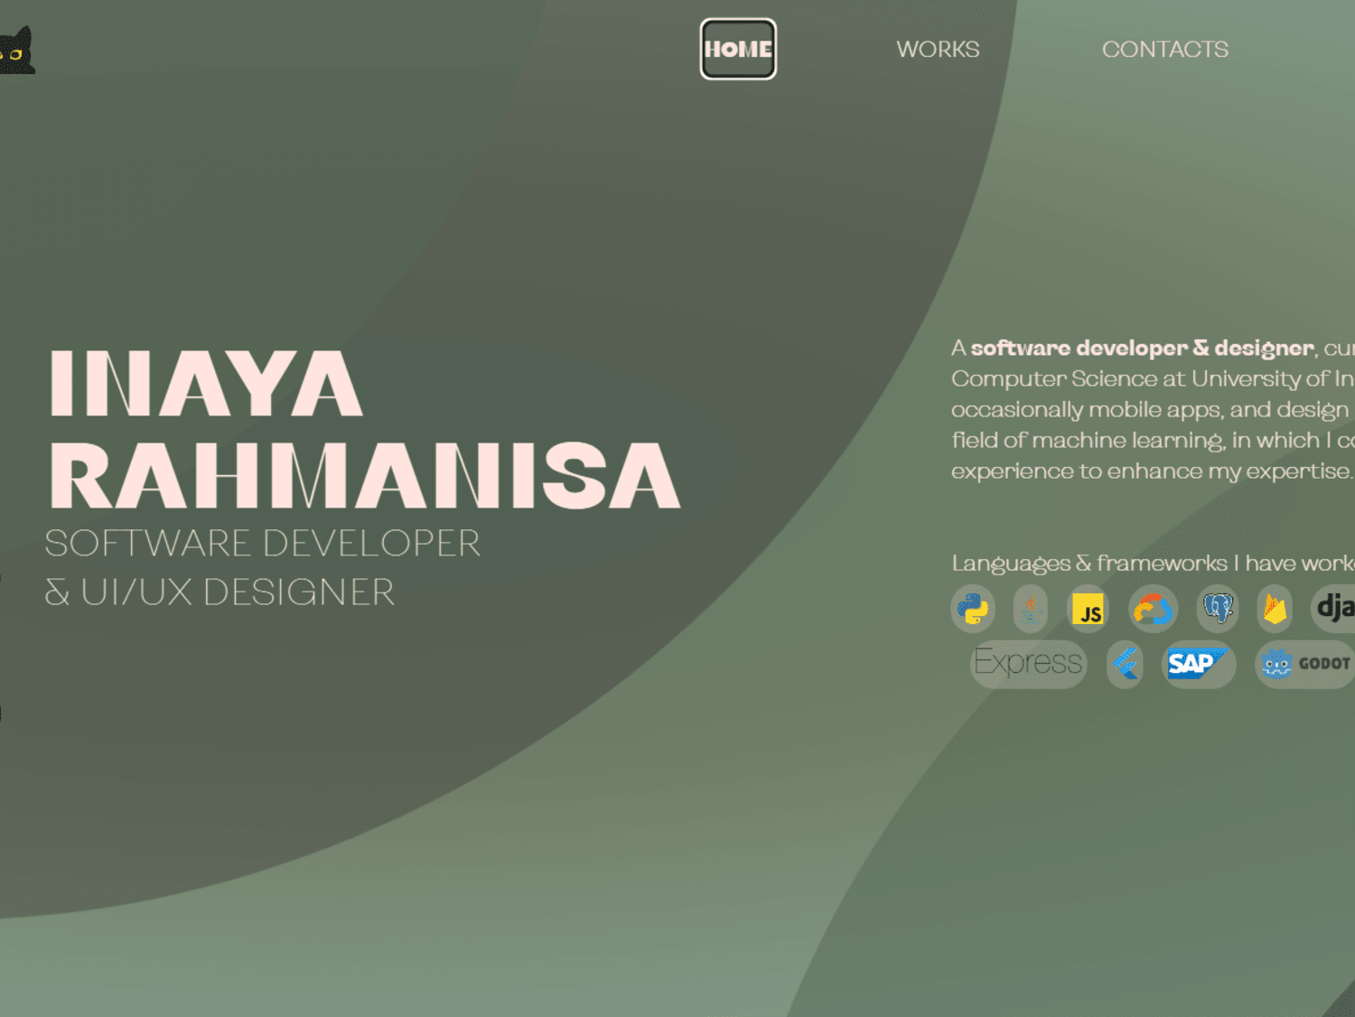
Task: Click the black cat logo
Action: click(x=16, y=51)
